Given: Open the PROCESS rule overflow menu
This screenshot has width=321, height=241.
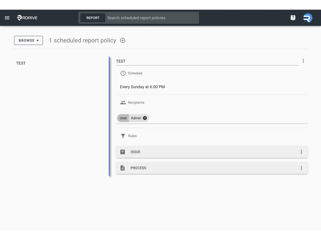Looking at the screenshot, I should coord(301,168).
